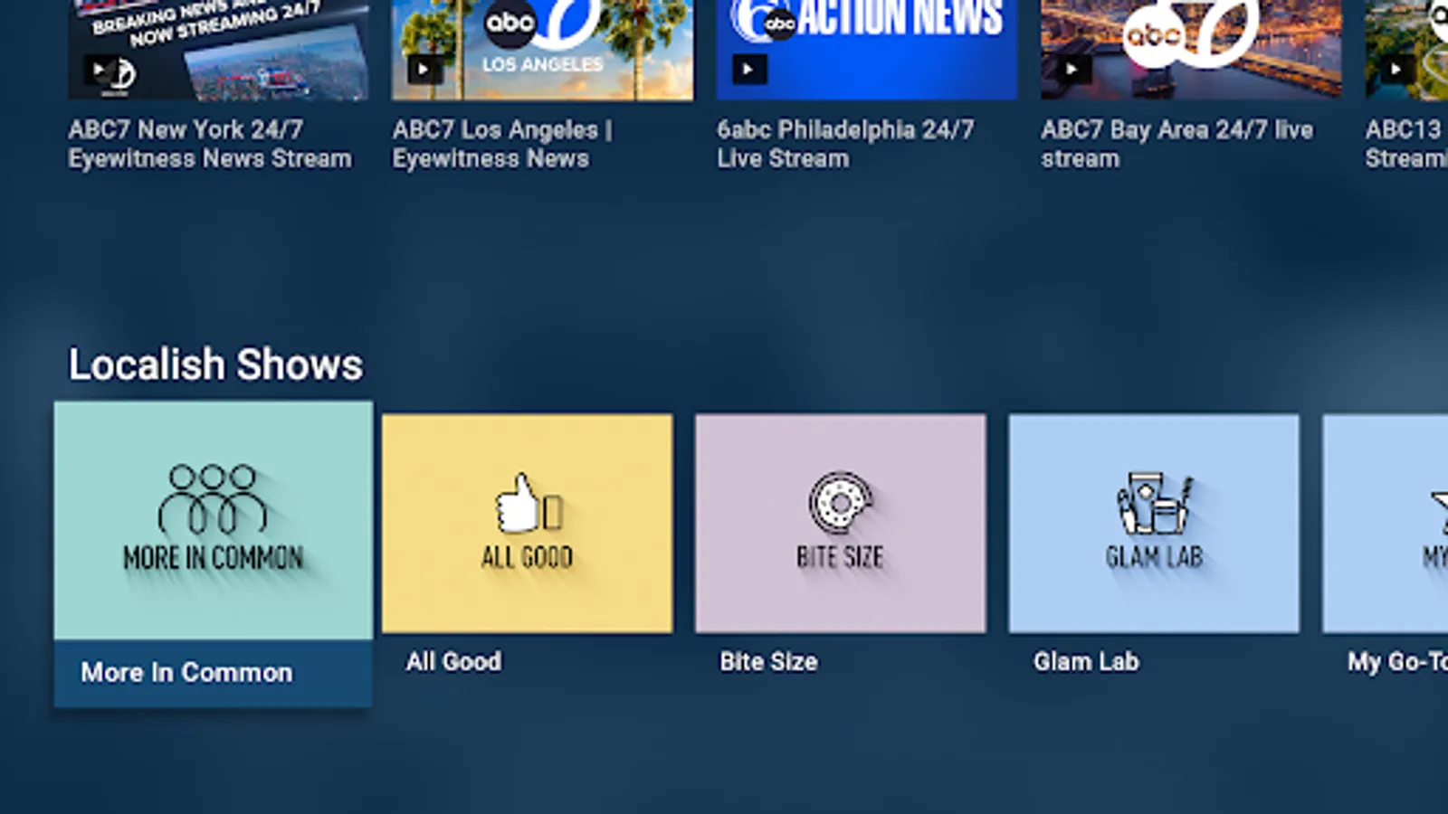Click the three-people icon in More In Common tile

(x=213, y=499)
